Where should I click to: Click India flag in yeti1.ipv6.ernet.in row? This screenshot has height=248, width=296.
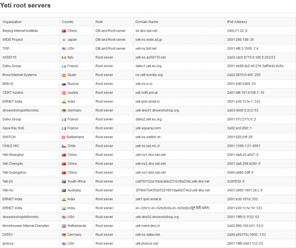[64, 199]
